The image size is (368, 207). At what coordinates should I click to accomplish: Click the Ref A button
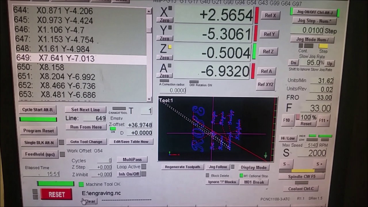pyautogui.click(x=266, y=71)
